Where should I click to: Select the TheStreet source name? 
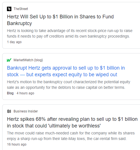[x=21, y=9]
